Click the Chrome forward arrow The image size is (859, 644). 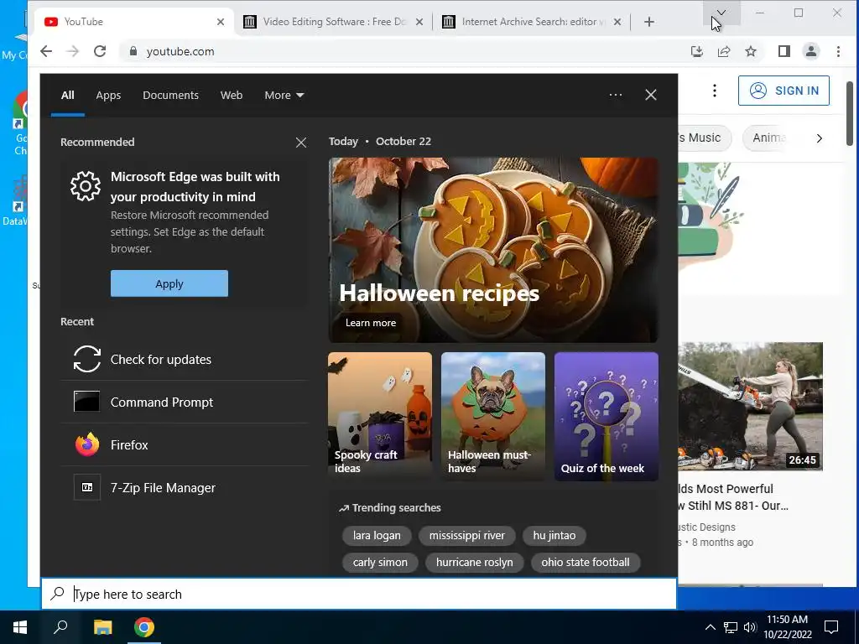pyautogui.click(x=72, y=51)
